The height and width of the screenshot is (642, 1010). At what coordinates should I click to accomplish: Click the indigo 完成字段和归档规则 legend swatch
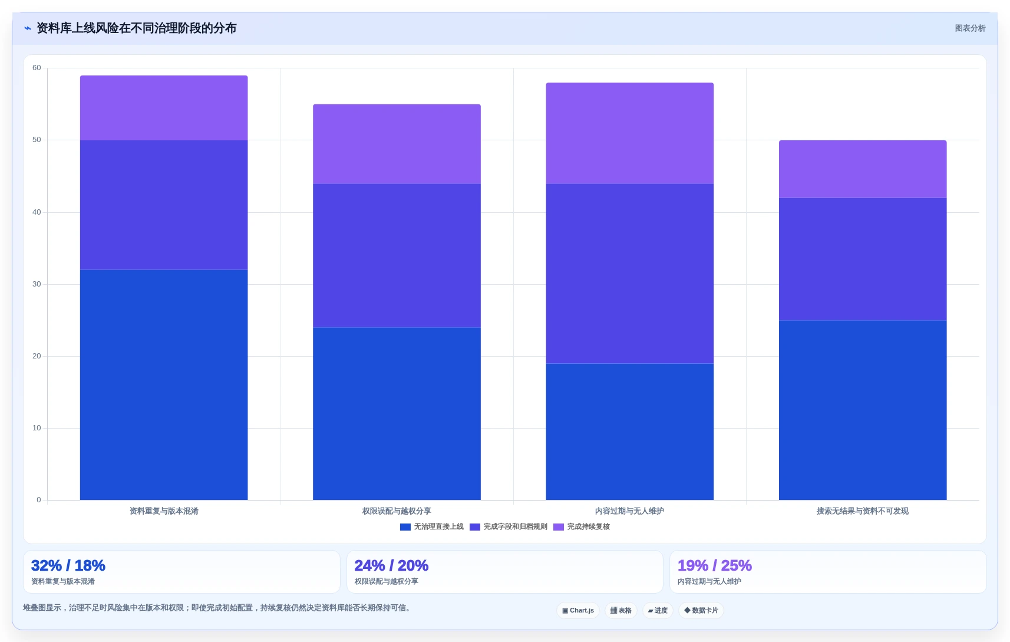pos(475,527)
